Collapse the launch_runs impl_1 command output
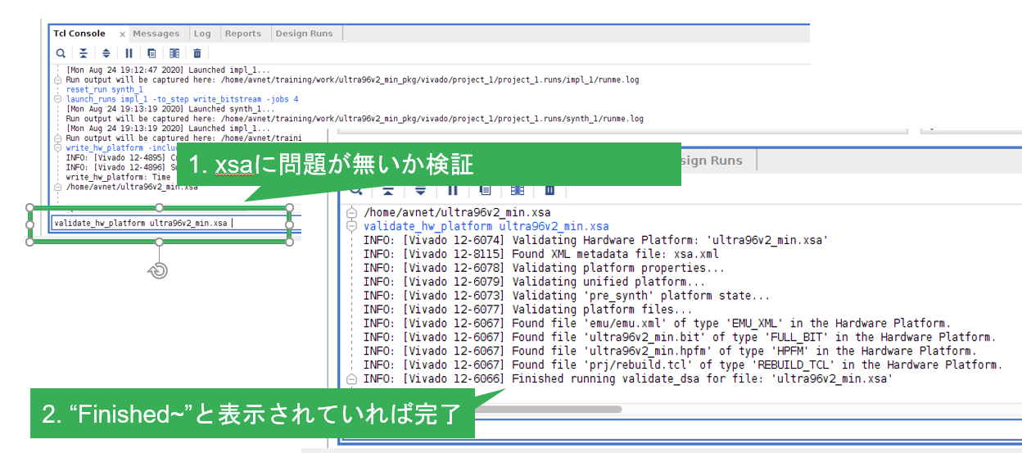The height and width of the screenshot is (453, 1022). pos(57,99)
